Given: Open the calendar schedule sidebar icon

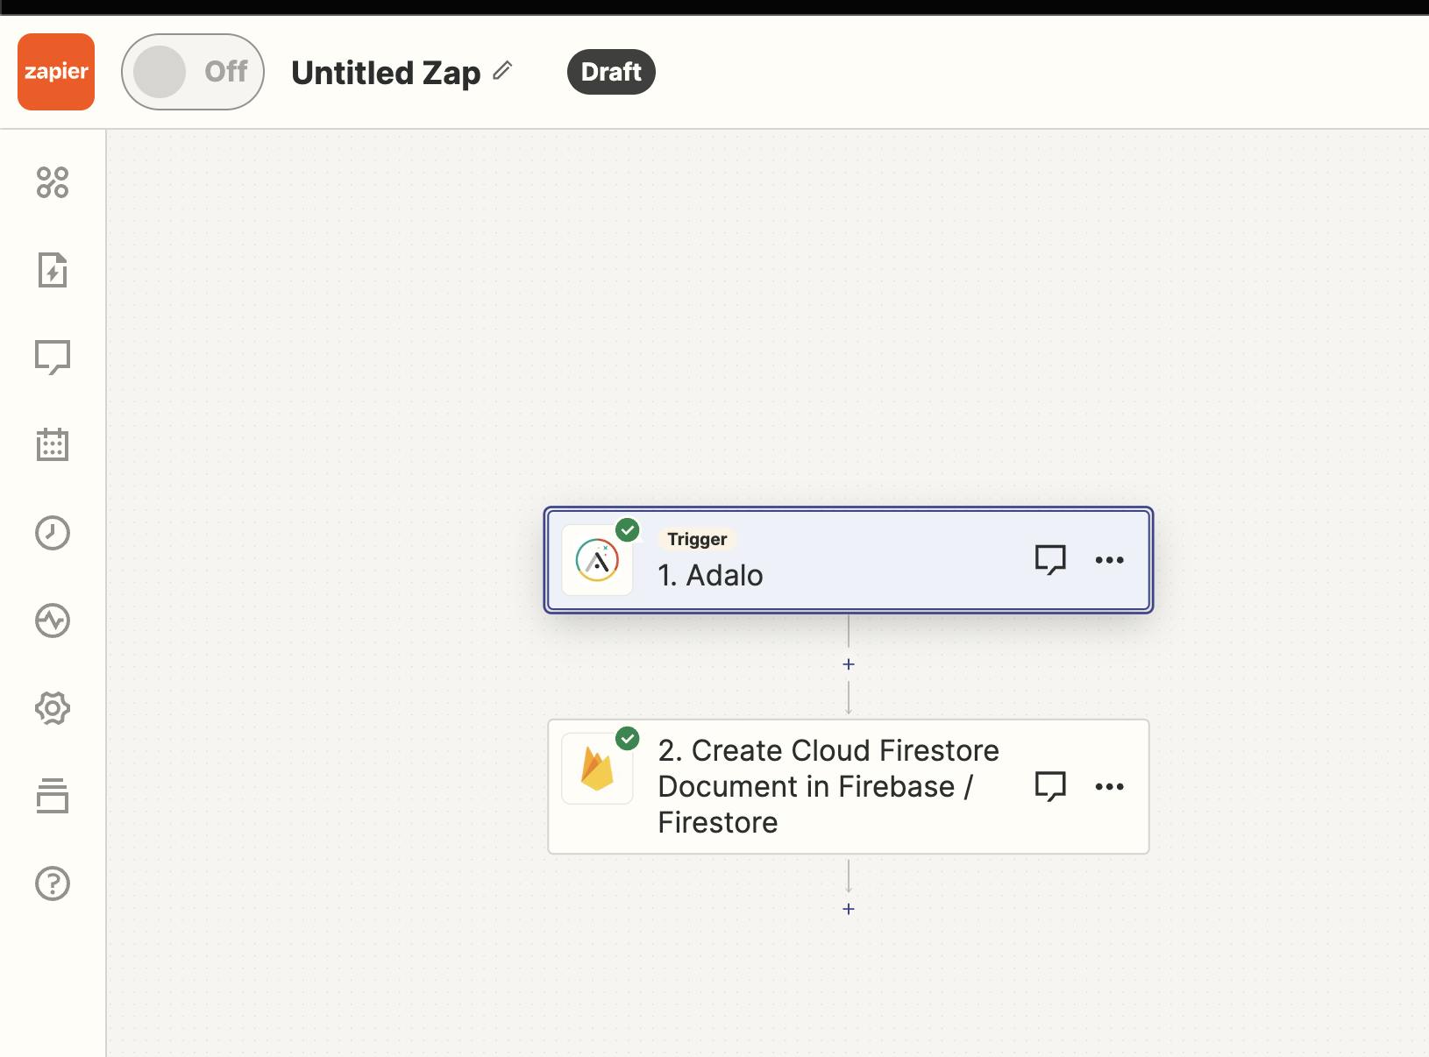Looking at the screenshot, I should pos(53,444).
